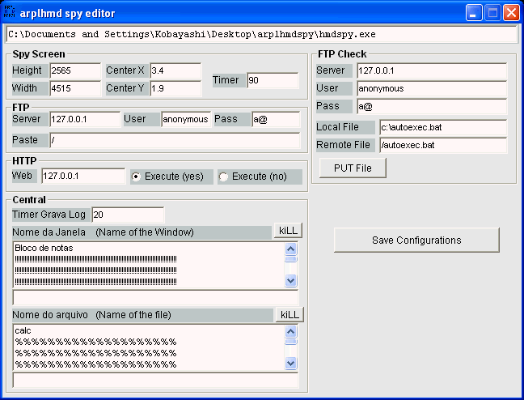Viewport: 524px width, 400px height.
Task: Maximize the arplhmd spy editor window
Action: tap(492, 13)
